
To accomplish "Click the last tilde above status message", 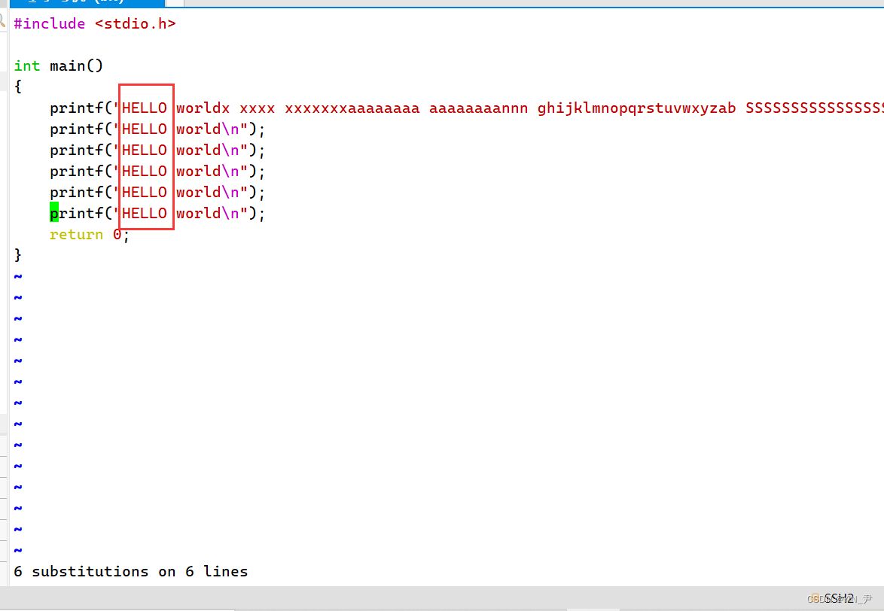I will [18, 550].
